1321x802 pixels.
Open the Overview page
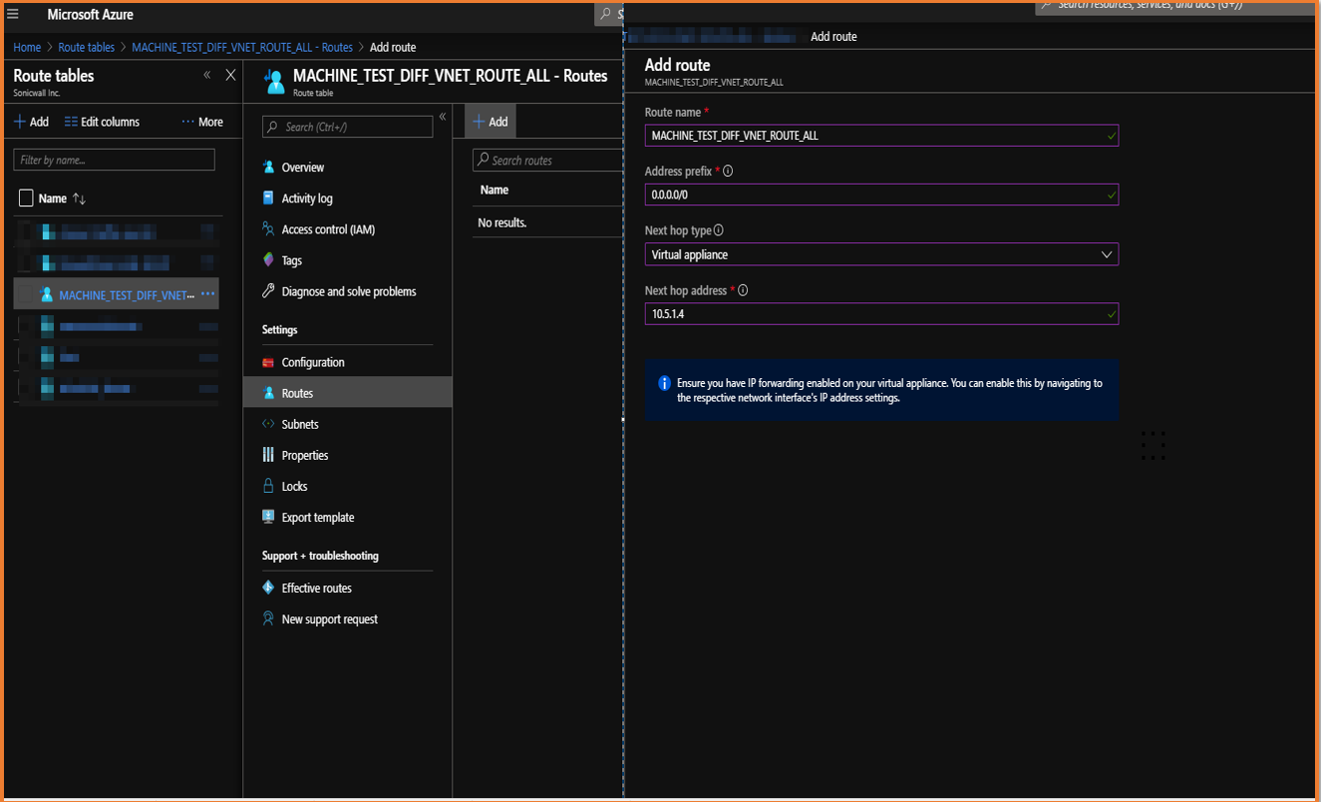[303, 168]
